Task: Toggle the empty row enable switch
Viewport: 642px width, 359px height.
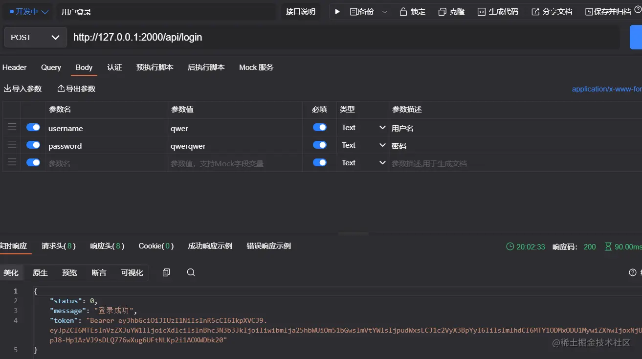Action: 33,162
